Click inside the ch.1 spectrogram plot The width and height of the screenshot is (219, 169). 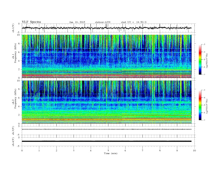(x=106, y=56)
